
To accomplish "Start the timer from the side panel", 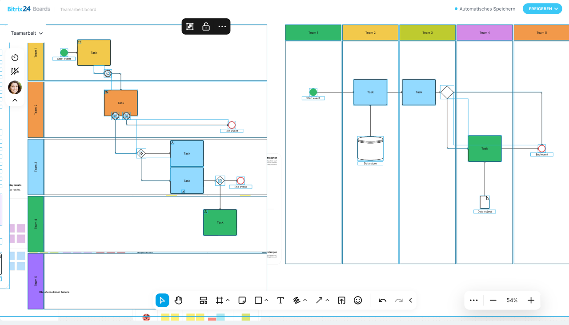I will point(15,57).
